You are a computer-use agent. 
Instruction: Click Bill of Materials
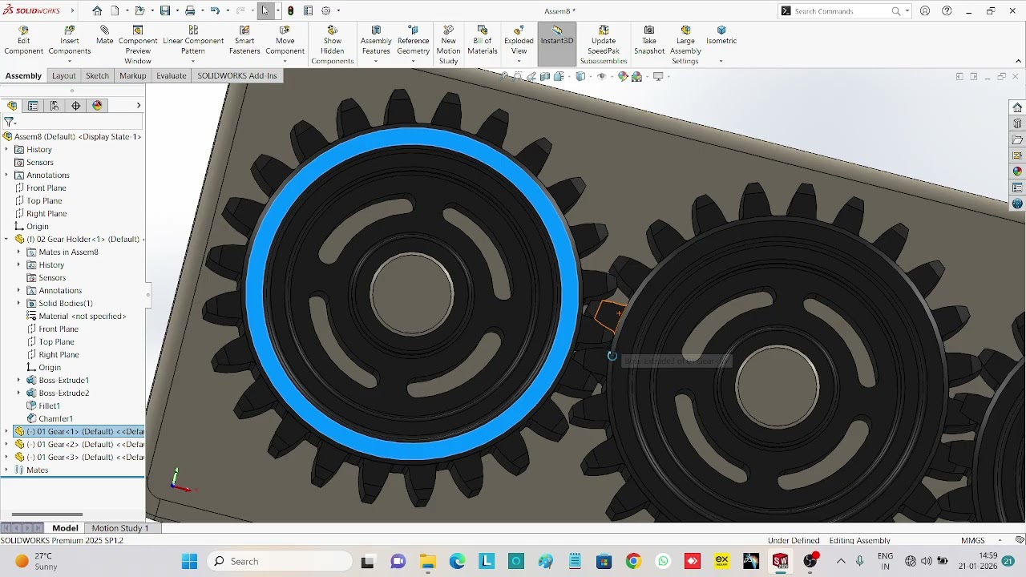coord(483,41)
